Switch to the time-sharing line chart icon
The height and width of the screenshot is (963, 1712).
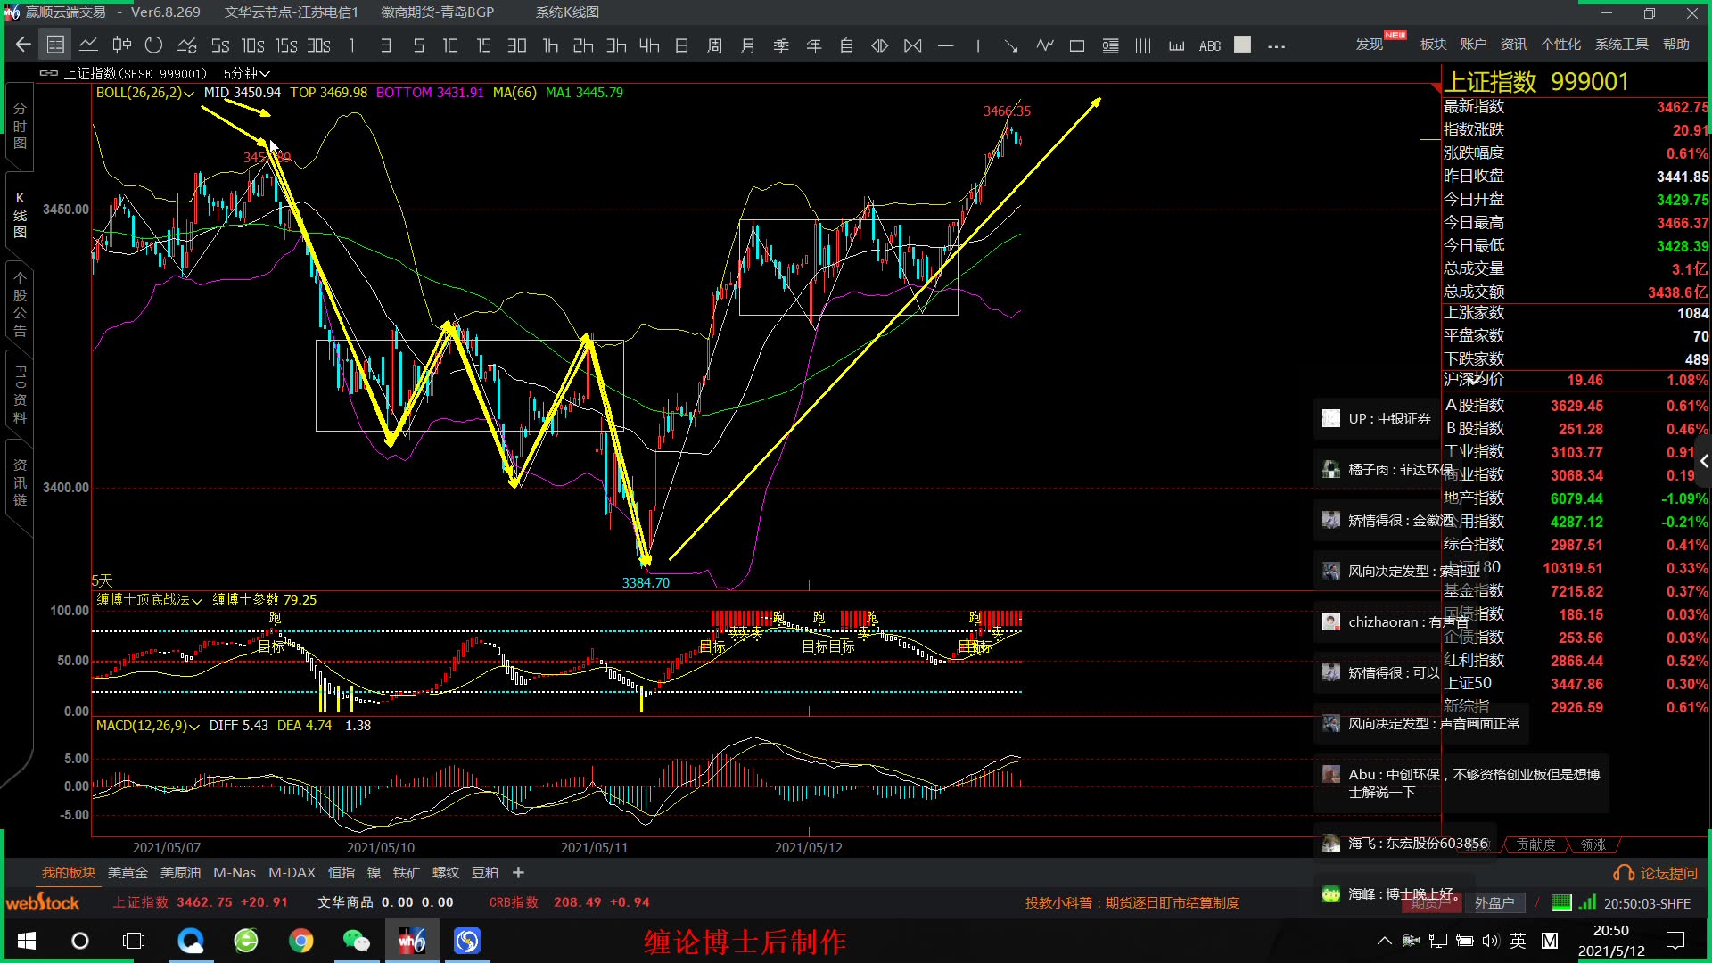88,45
